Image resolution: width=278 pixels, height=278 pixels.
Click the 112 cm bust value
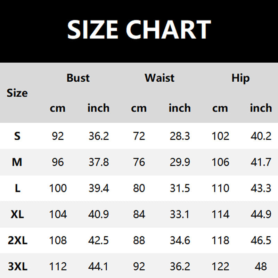coord(58,267)
